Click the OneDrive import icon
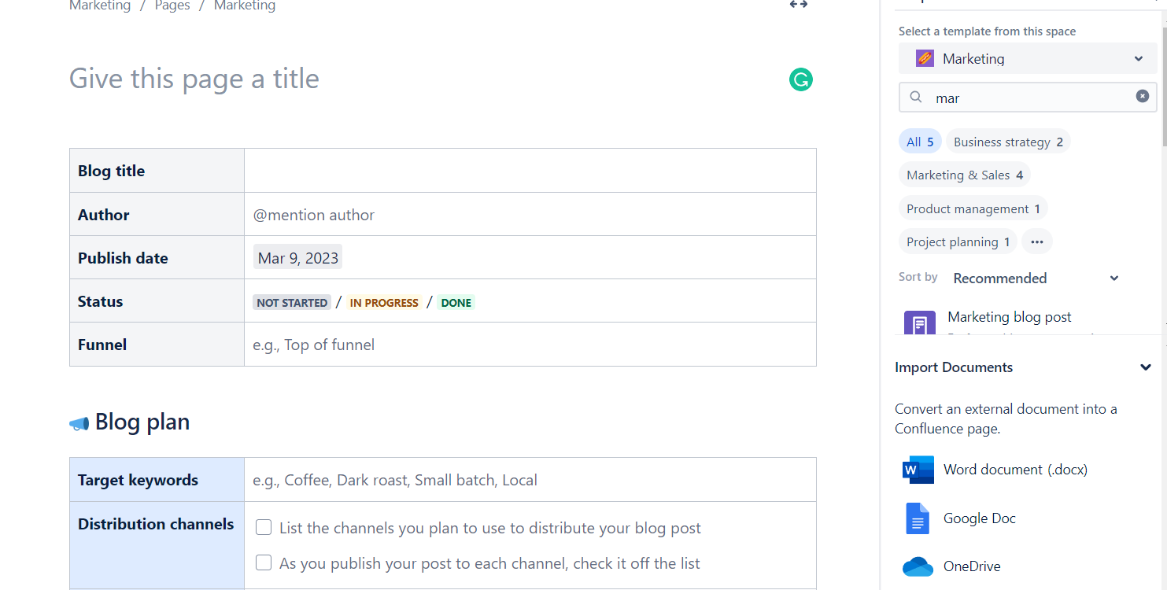 pyautogui.click(x=918, y=566)
